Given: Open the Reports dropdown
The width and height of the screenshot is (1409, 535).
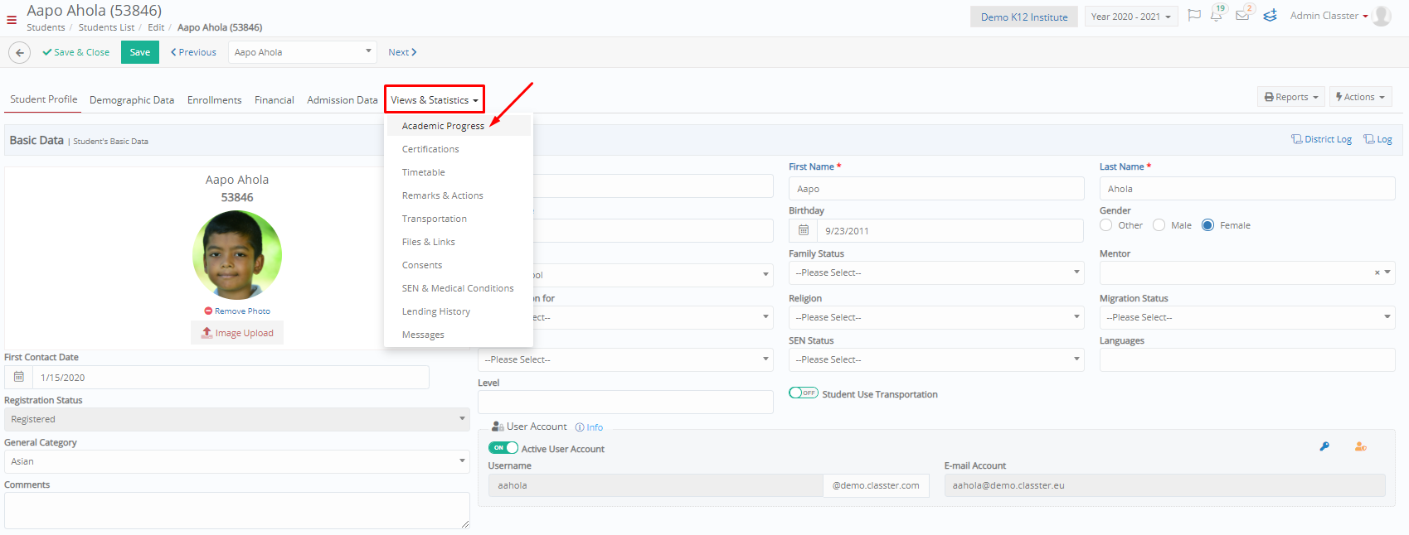Looking at the screenshot, I should coord(1291,97).
